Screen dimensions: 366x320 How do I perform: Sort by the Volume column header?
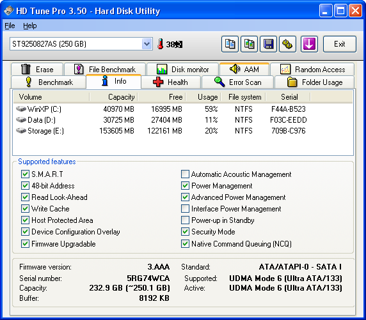click(x=51, y=97)
